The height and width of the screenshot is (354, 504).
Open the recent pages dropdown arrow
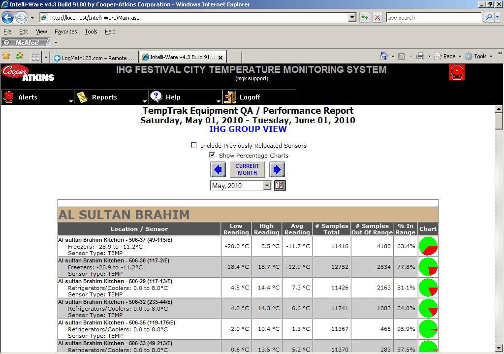[32, 18]
